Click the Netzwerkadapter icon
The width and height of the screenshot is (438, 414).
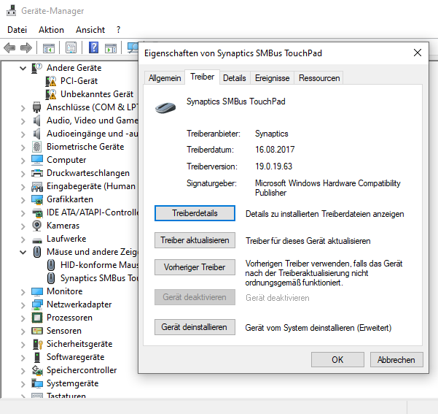click(37, 304)
